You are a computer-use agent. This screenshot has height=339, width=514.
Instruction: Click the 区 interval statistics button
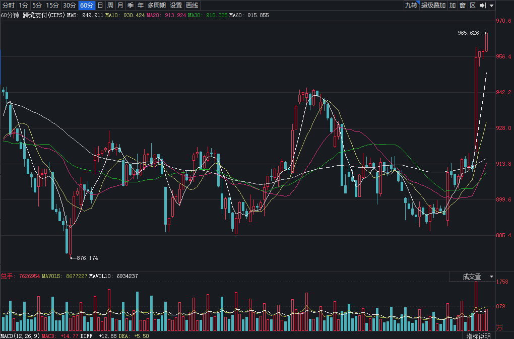(472, 6)
